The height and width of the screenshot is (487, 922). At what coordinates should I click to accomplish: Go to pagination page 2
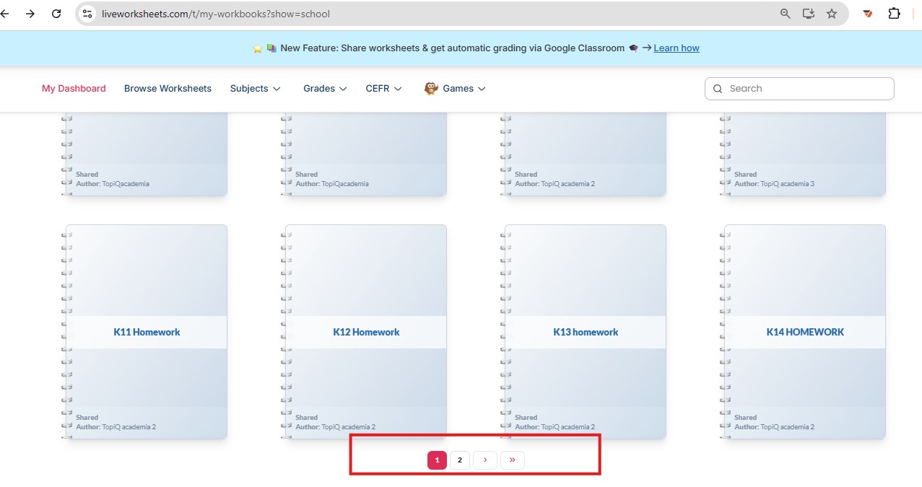[x=460, y=460]
